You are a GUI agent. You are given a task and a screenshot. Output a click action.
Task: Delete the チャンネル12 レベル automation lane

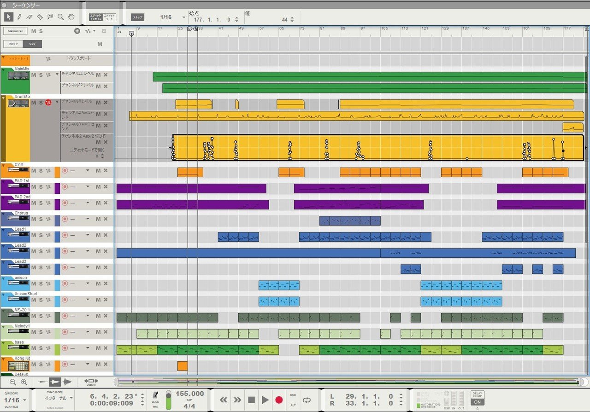[106, 87]
